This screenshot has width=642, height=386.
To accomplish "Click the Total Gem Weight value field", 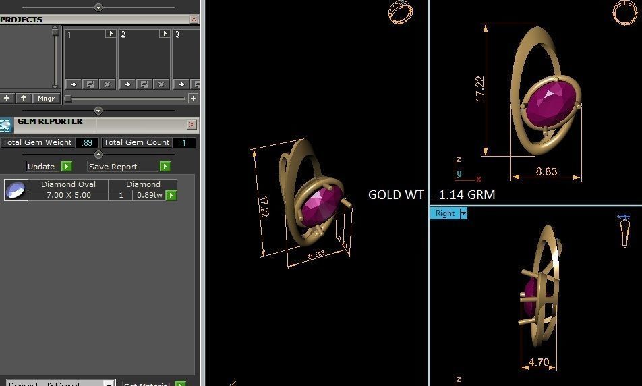I will pos(87,142).
